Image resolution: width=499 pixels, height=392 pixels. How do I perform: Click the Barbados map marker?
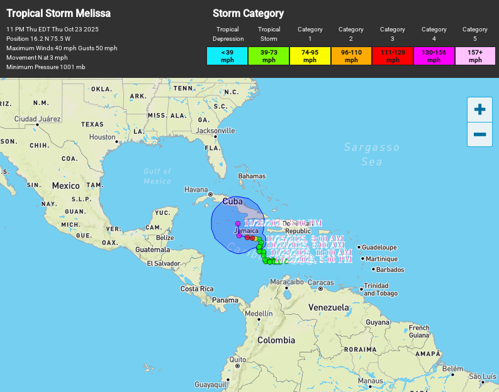pos(374,269)
